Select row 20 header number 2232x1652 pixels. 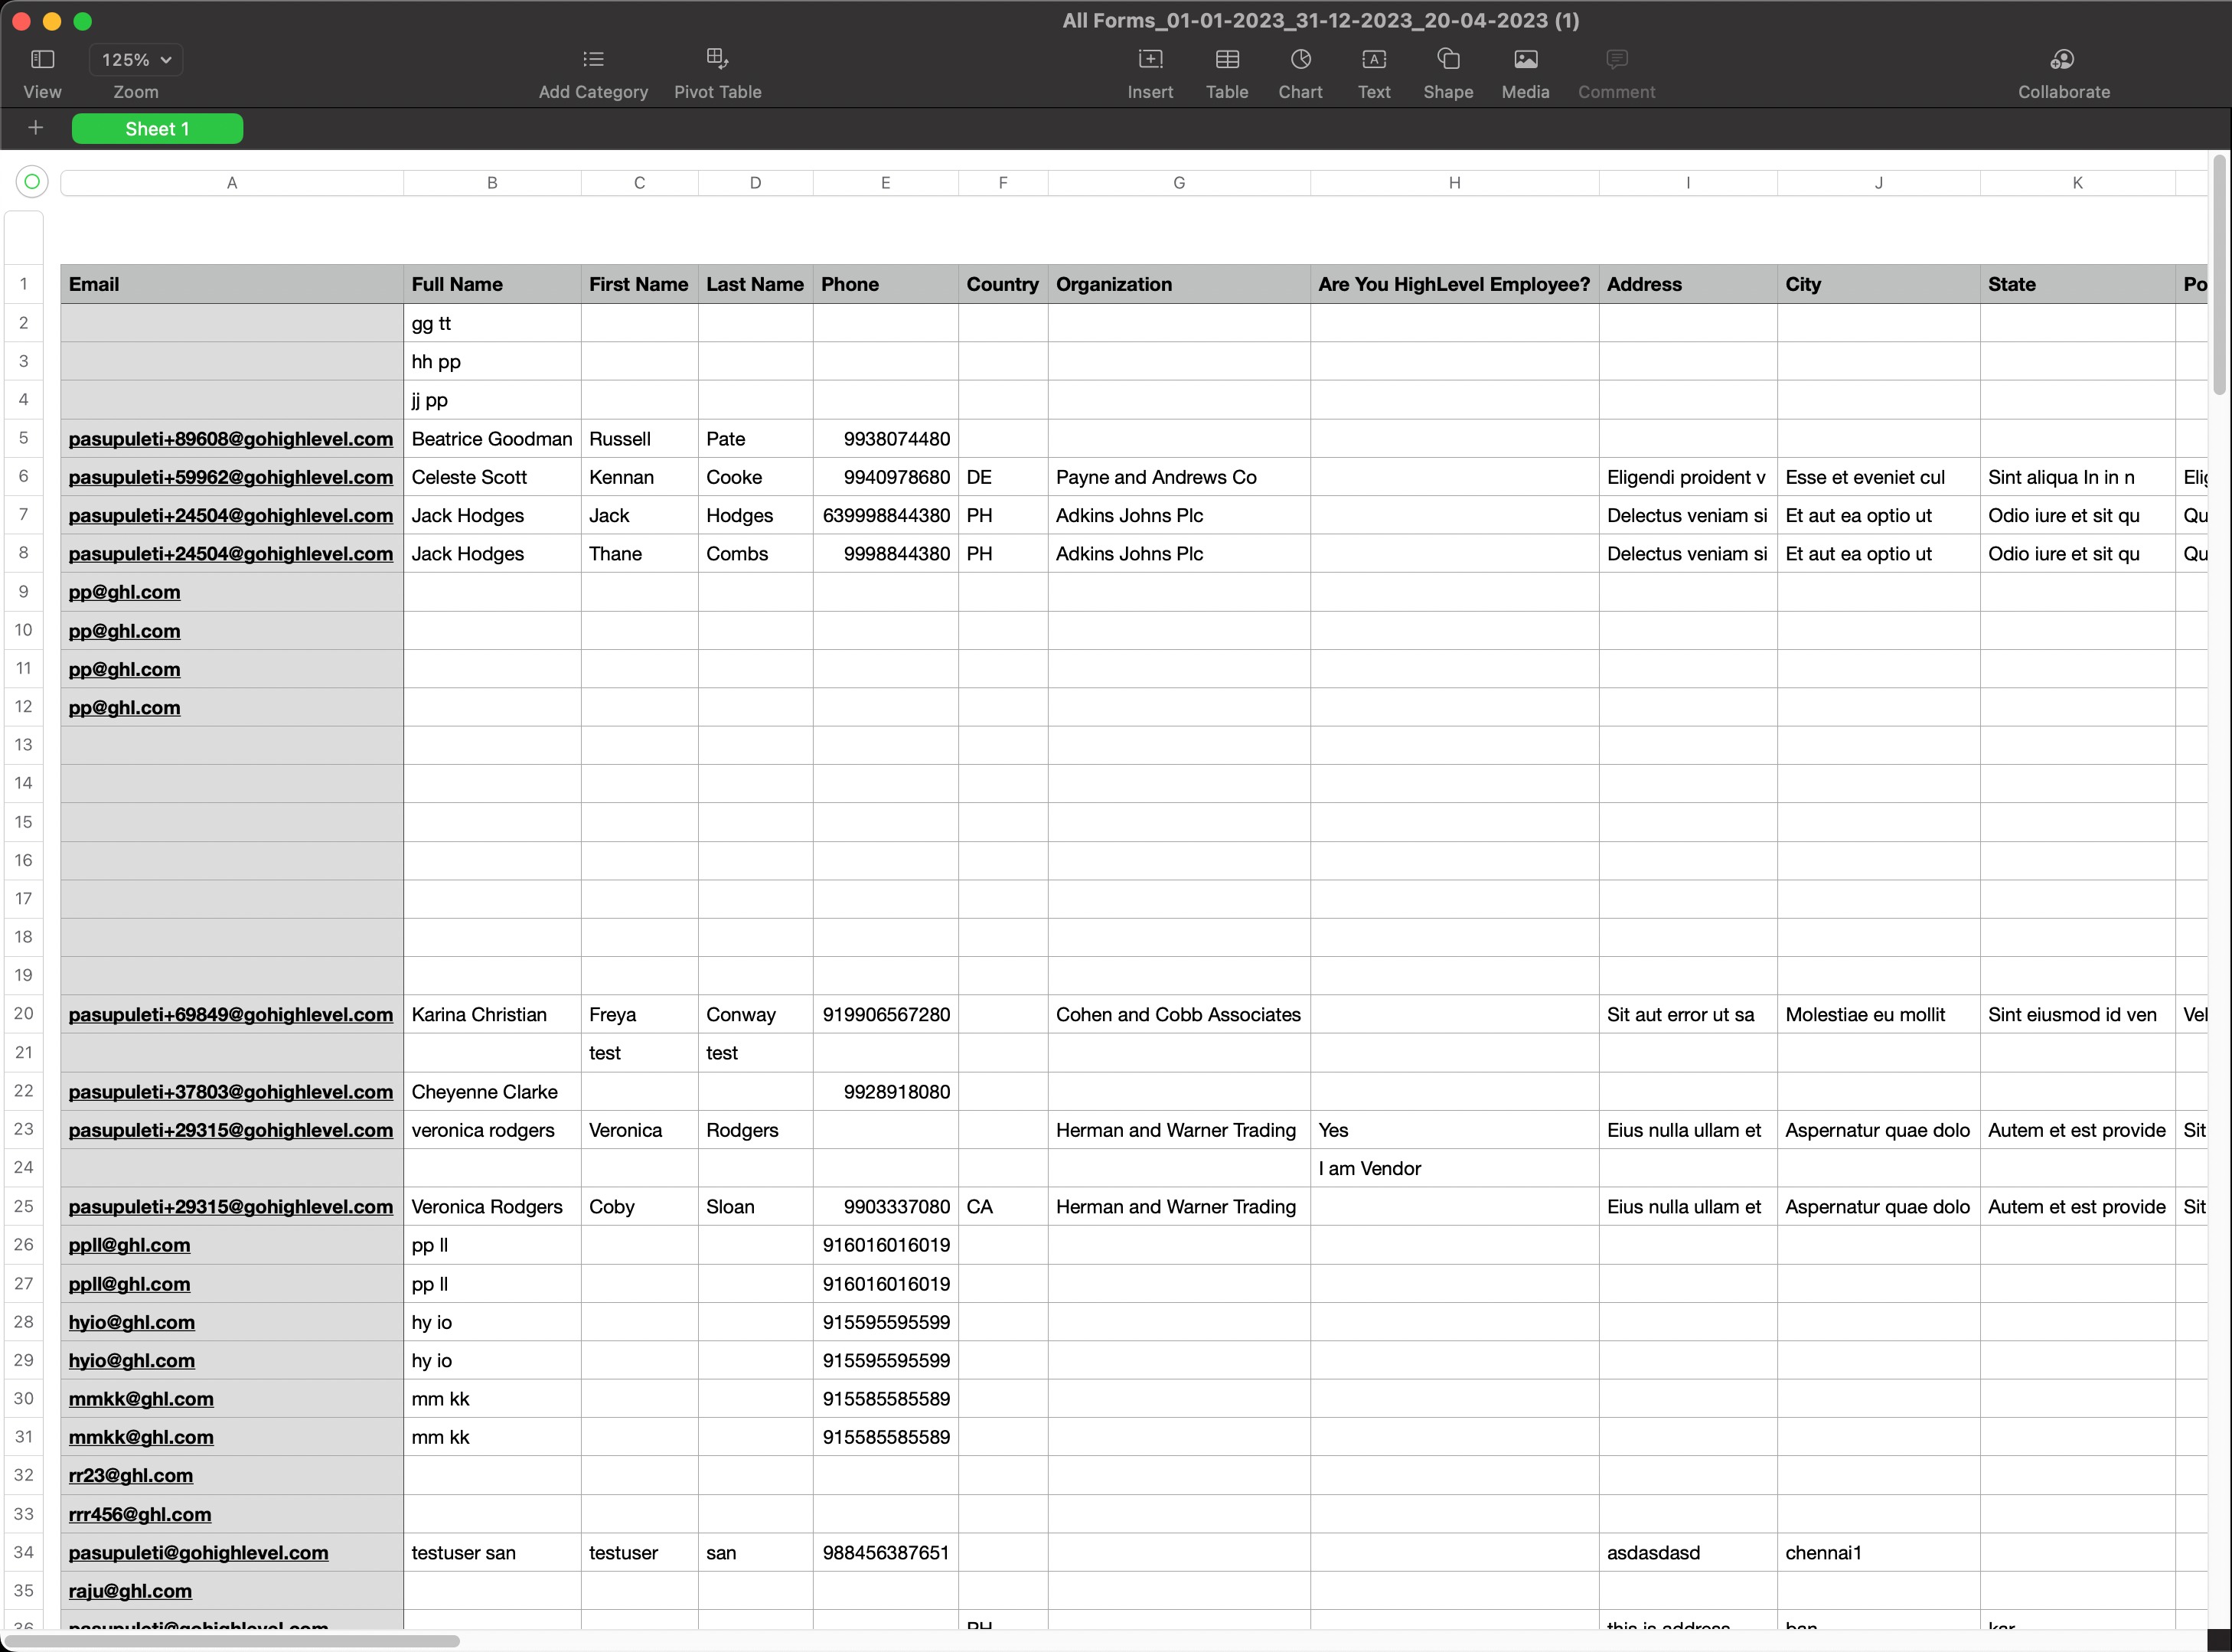click(x=24, y=1014)
